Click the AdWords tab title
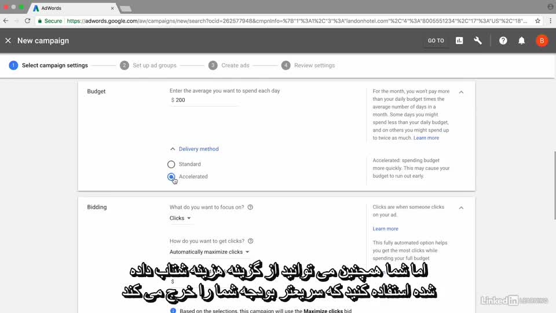The height and width of the screenshot is (313, 556). pos(52,8)
